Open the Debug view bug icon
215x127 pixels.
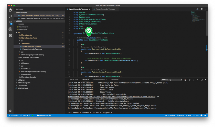pos(10,29)
